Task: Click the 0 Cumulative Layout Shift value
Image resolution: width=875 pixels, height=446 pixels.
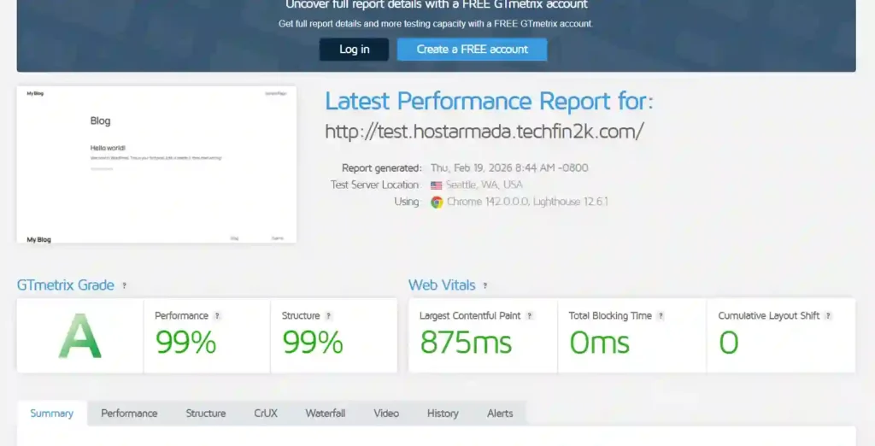Action: [x=729, y=342]
